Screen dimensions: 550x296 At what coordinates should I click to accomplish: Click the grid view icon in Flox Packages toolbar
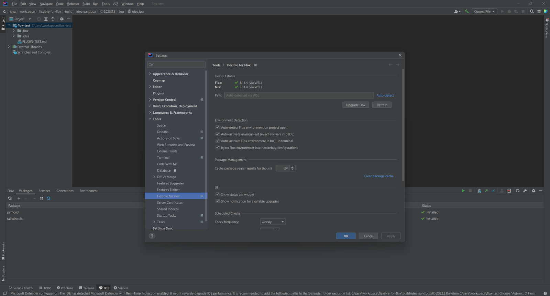tap(42, 198)
